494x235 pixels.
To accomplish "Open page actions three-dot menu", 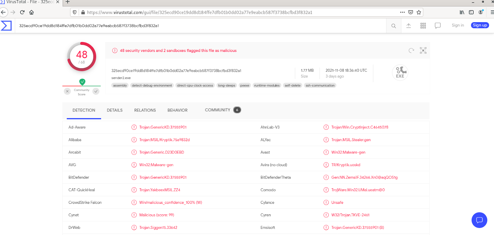I will [402, 12].
